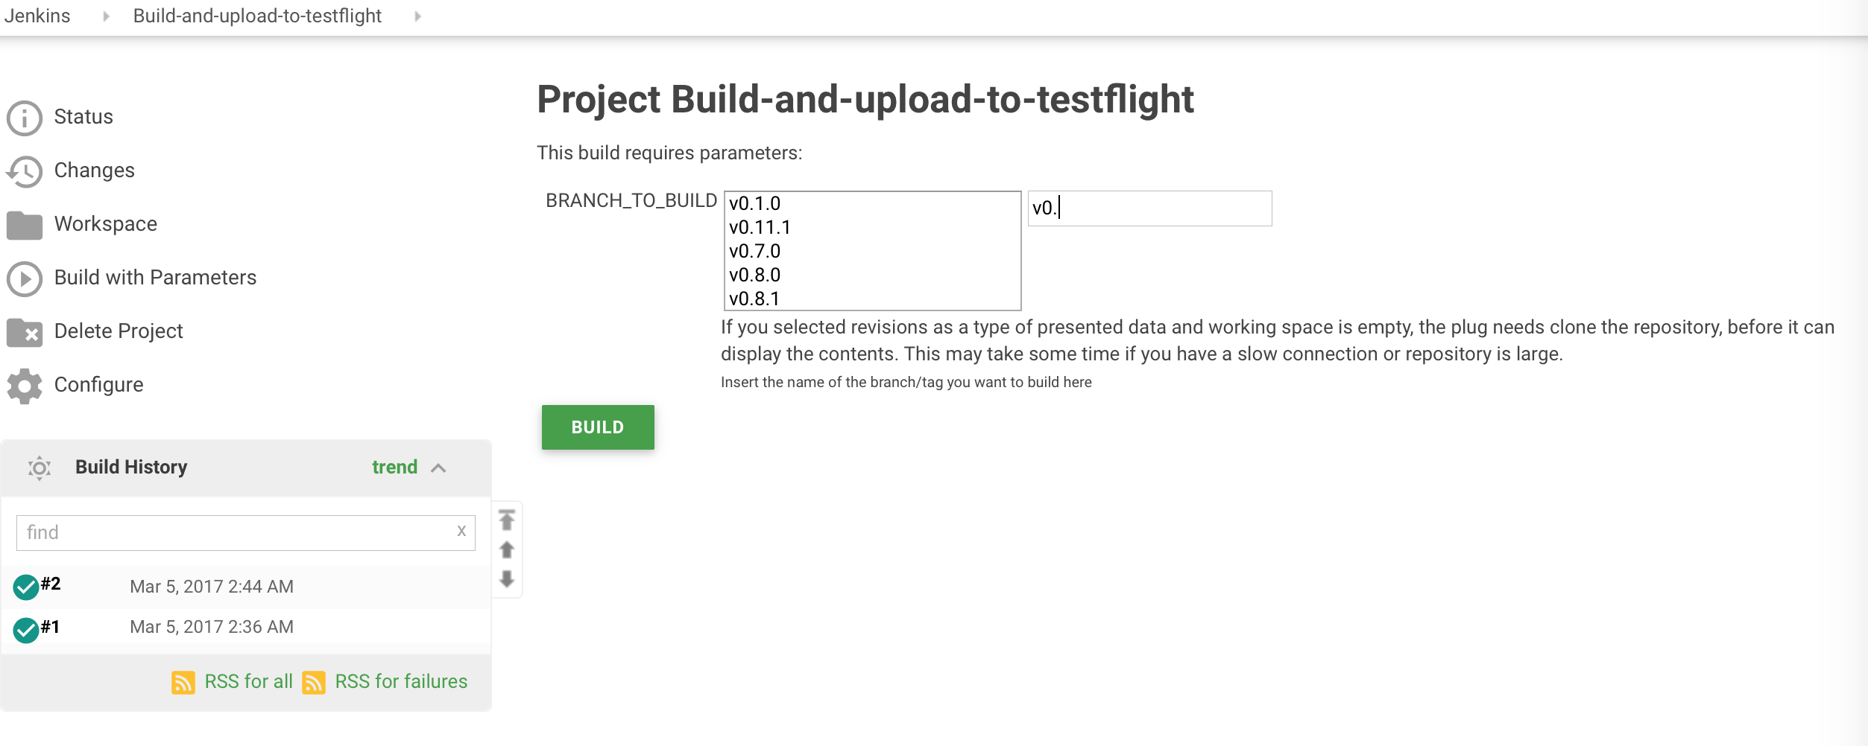Clear the find box with x
This screenshot has width=1868, height=746.
coord(461,531)
